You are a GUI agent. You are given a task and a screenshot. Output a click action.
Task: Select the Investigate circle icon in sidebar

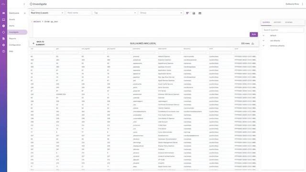[3, 32]
